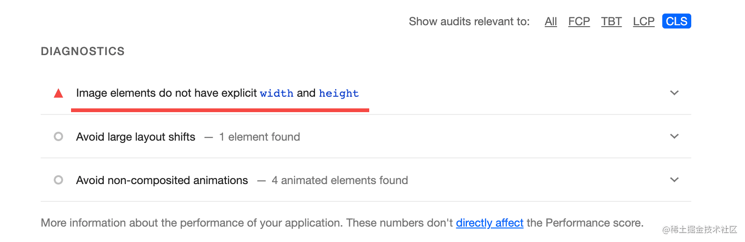Filter audits by TBT
This screenshot has height=242, width=745.
(611, 21)
